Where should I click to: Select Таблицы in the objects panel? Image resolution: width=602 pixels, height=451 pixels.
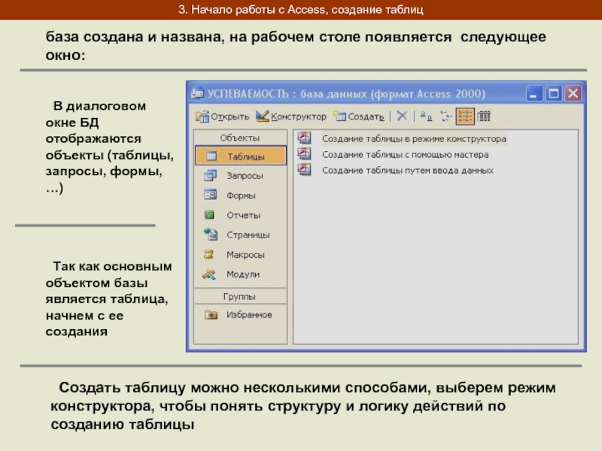[240, 156]
